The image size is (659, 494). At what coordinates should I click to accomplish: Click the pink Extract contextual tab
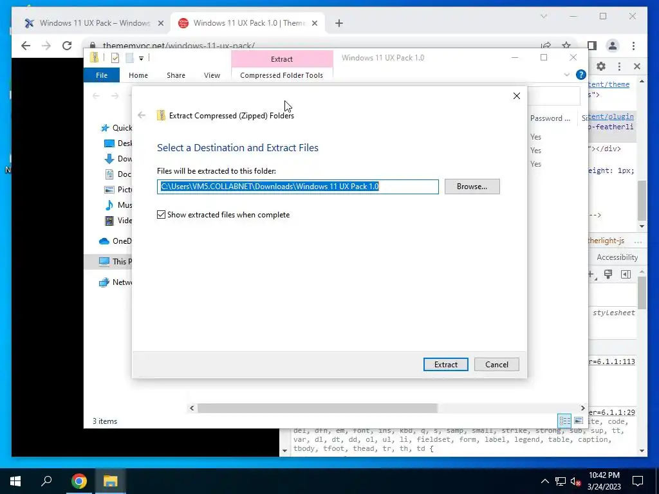click(x=282, y=59)
